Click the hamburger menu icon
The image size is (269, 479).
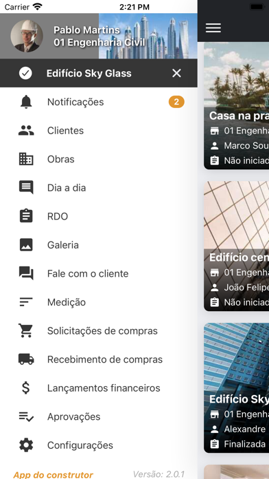[213, 28]
